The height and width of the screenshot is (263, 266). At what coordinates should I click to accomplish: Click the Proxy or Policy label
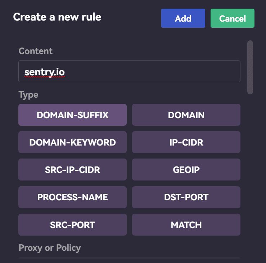(50, 248)
